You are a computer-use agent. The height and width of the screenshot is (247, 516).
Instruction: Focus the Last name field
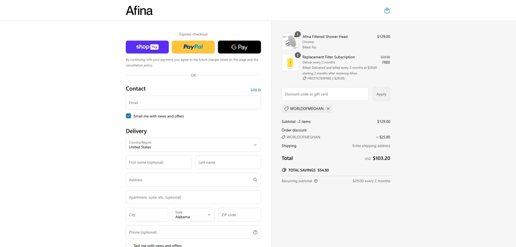pos(228,162)
